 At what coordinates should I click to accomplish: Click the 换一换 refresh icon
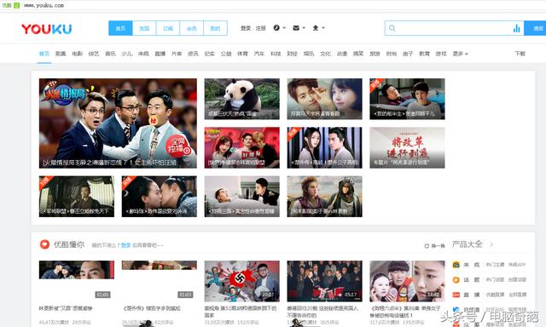point(427,246)
